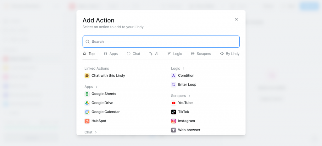322x146 pixels.
Task: Expand the Scrapers section chevron
Action: 189,96
